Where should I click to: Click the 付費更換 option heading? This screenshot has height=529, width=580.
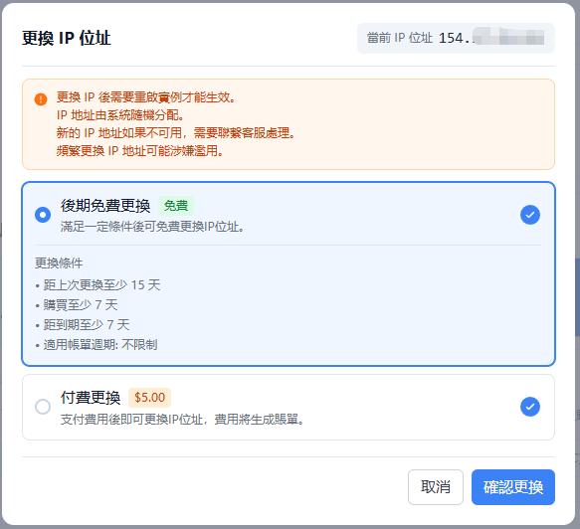tap(91, 398)
